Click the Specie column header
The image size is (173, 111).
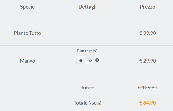click(x=27, y=7)
